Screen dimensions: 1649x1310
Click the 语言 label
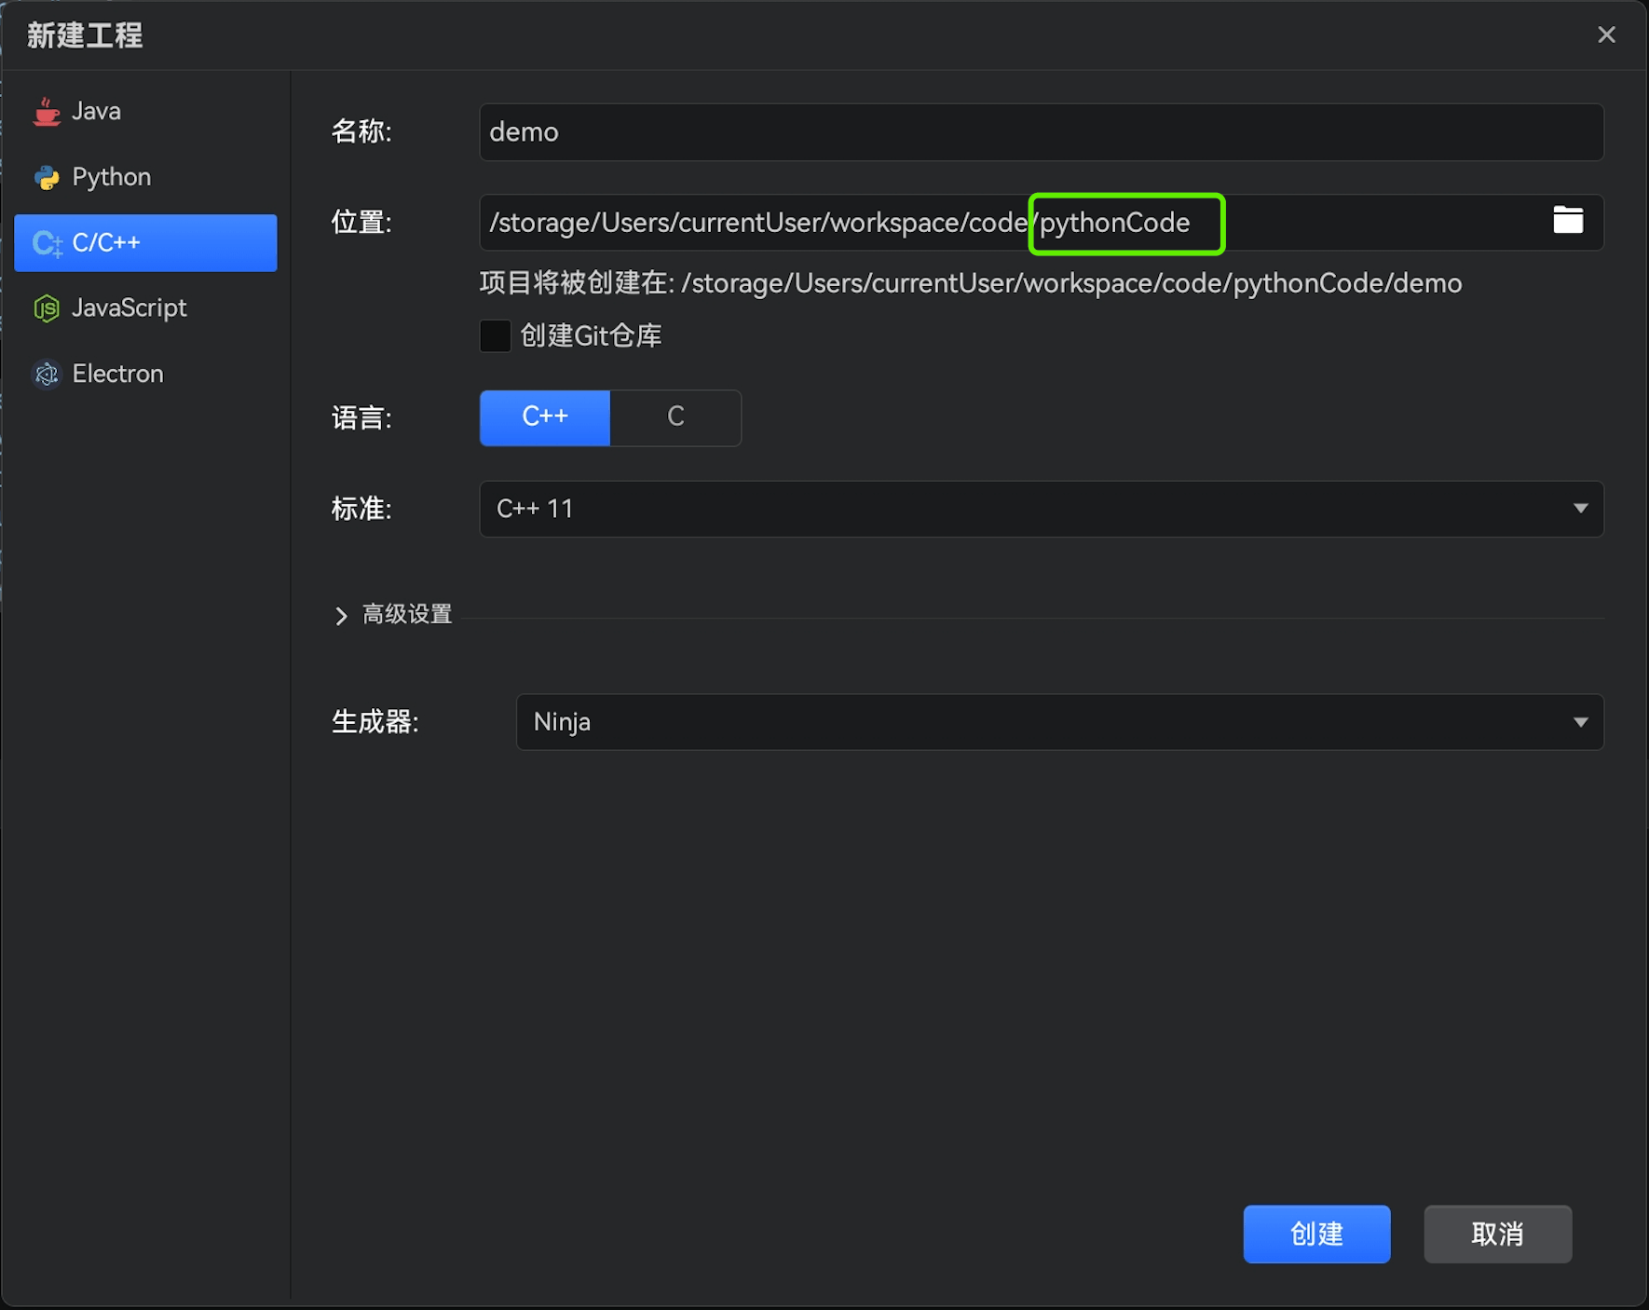click(x=361, y=417)
